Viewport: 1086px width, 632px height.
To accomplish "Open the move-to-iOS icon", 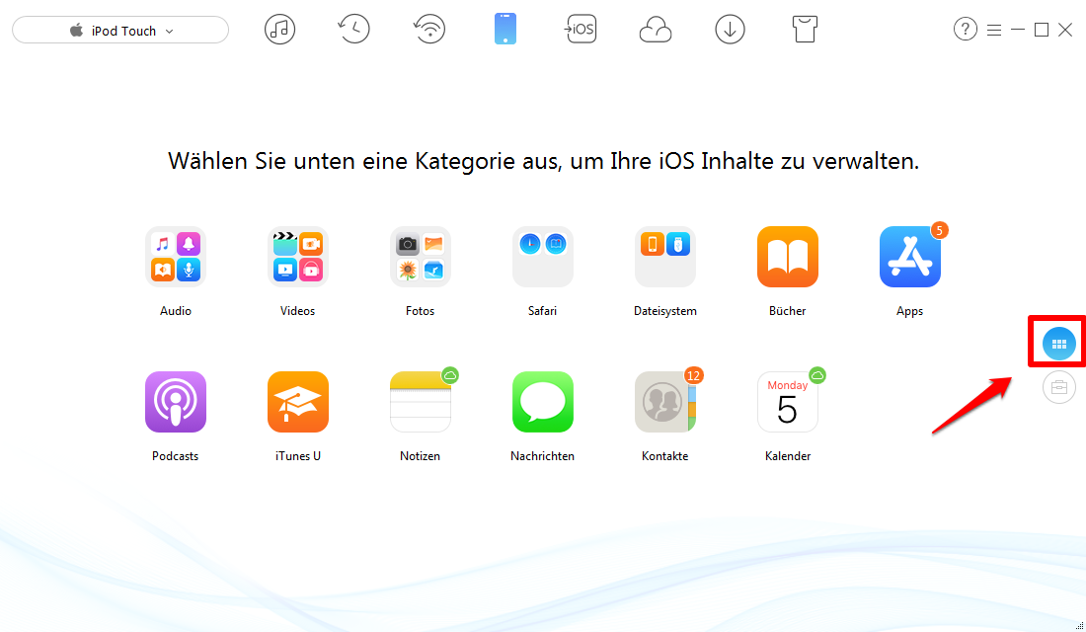I will (x=581, y=29).
